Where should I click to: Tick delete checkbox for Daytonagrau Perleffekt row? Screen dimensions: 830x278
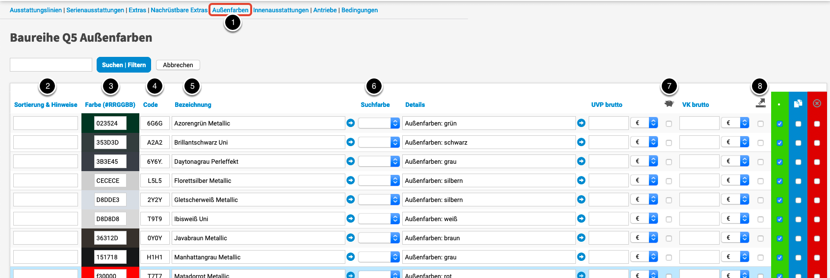tap(817, 162)
